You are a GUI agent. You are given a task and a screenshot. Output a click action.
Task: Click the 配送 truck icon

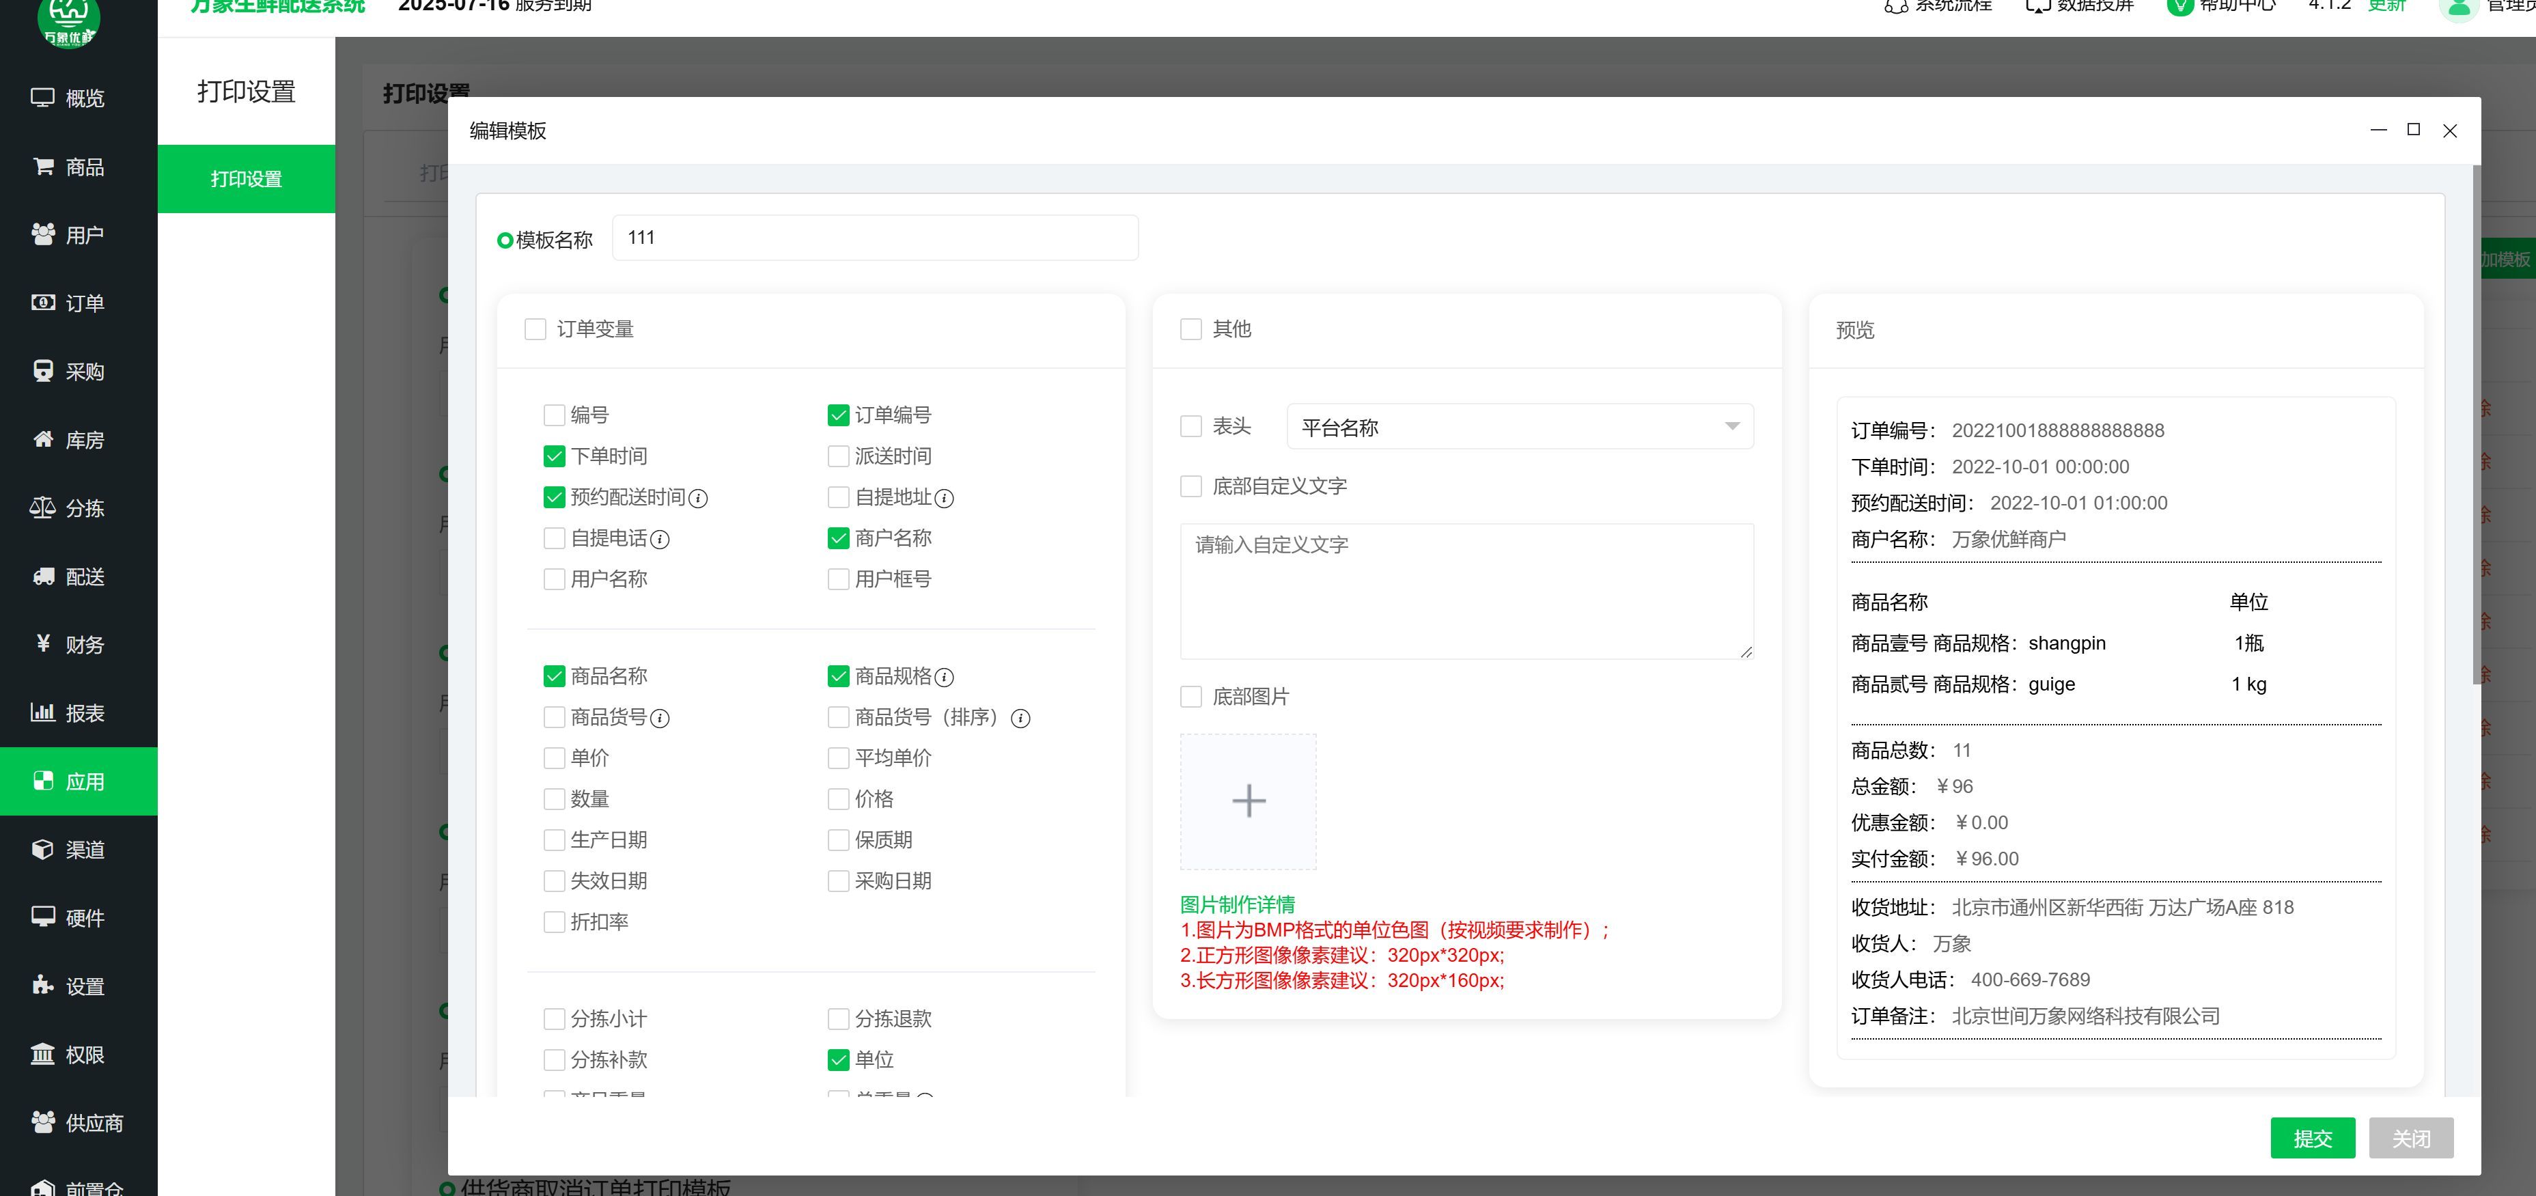tap(42, 576)
